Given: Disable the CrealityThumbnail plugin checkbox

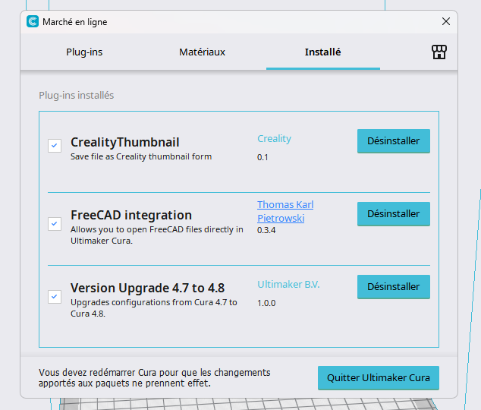Looking at the screenshot, I should (55, 146).
